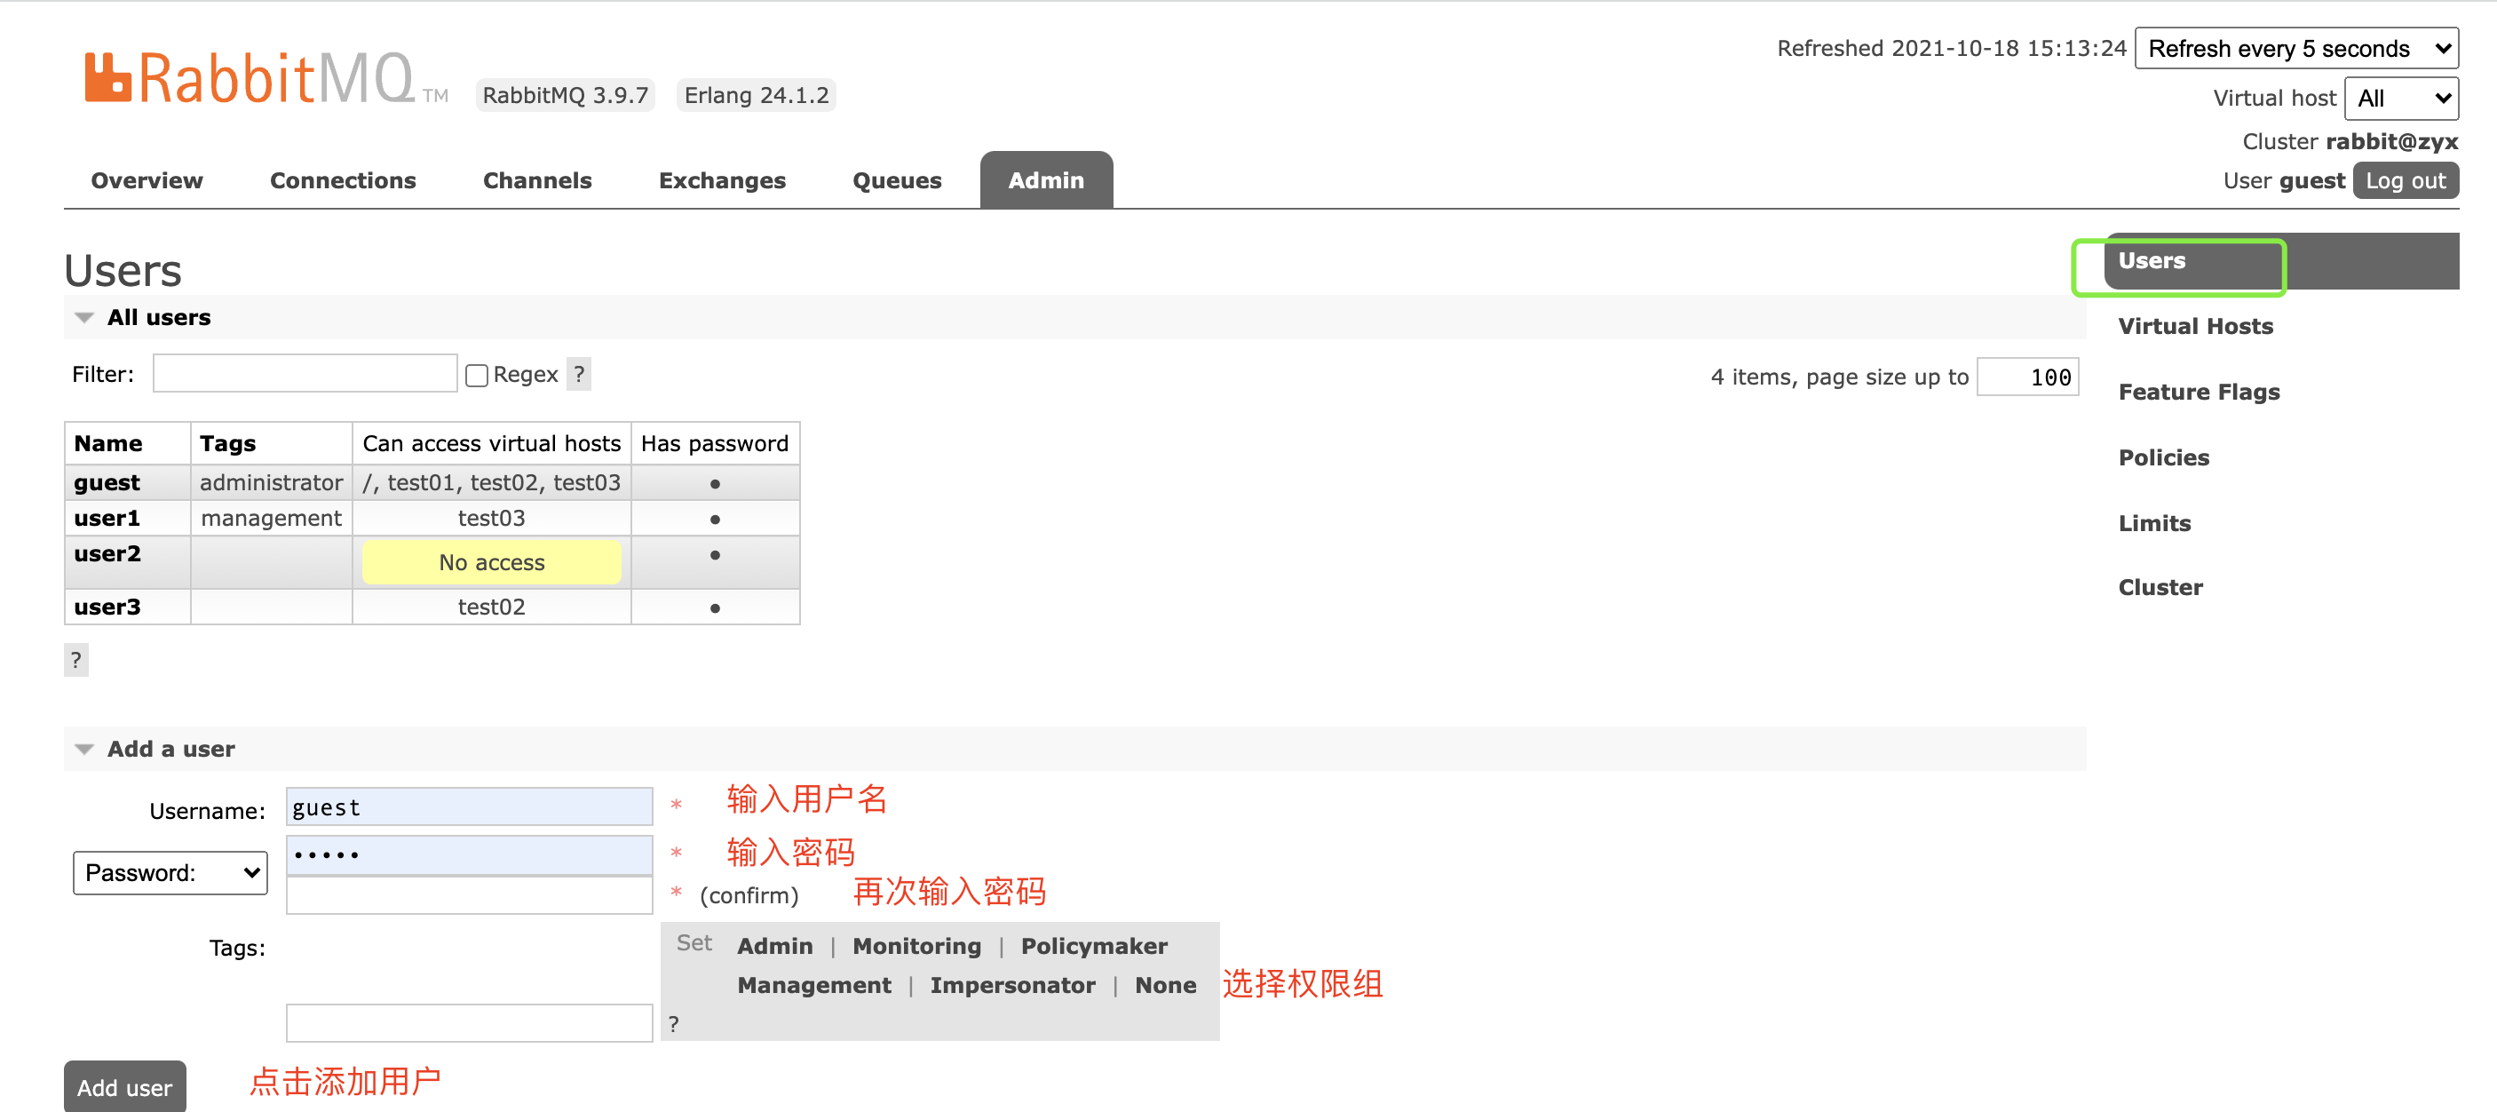Open the Virtual host dropdown
The height and width of the screenshot is (1112, 2497).
2400,98
